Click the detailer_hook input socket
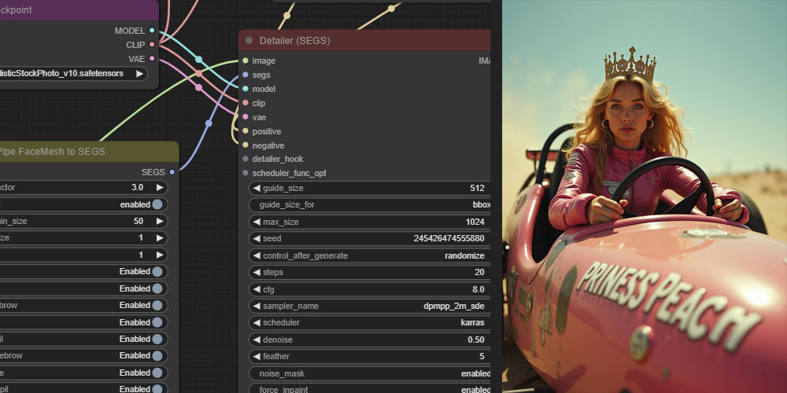Screen dimensions: 787x393 245,159
